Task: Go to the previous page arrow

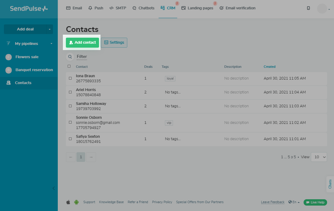Action: 71,157
